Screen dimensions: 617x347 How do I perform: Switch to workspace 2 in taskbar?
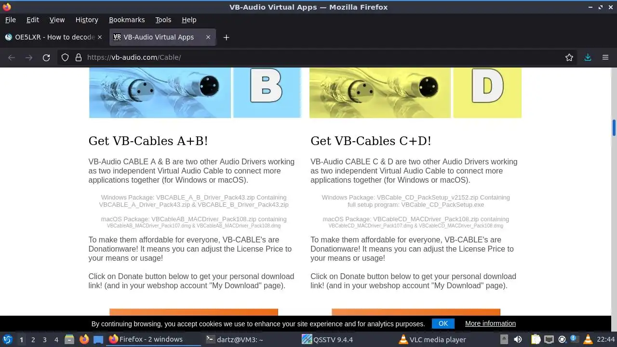pos(33,340)
